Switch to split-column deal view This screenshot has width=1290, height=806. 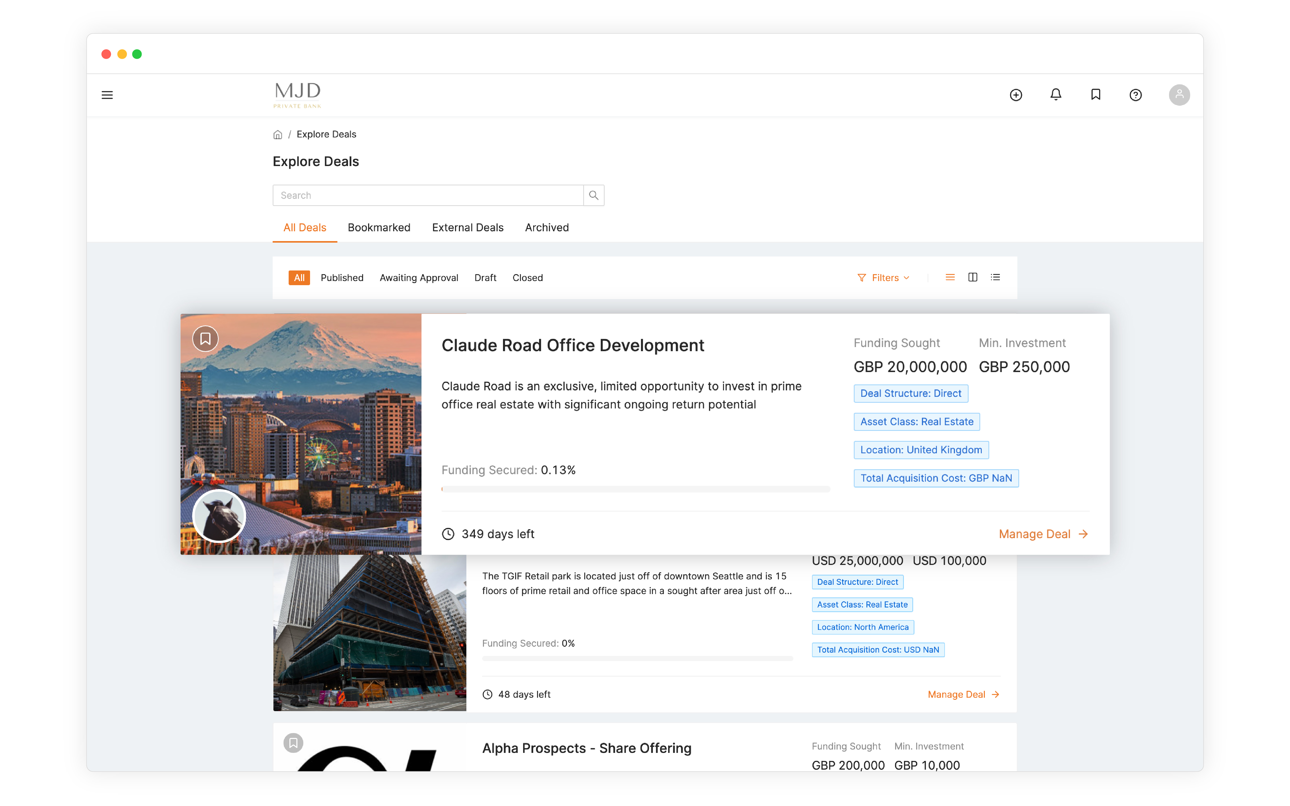point(973,277)
